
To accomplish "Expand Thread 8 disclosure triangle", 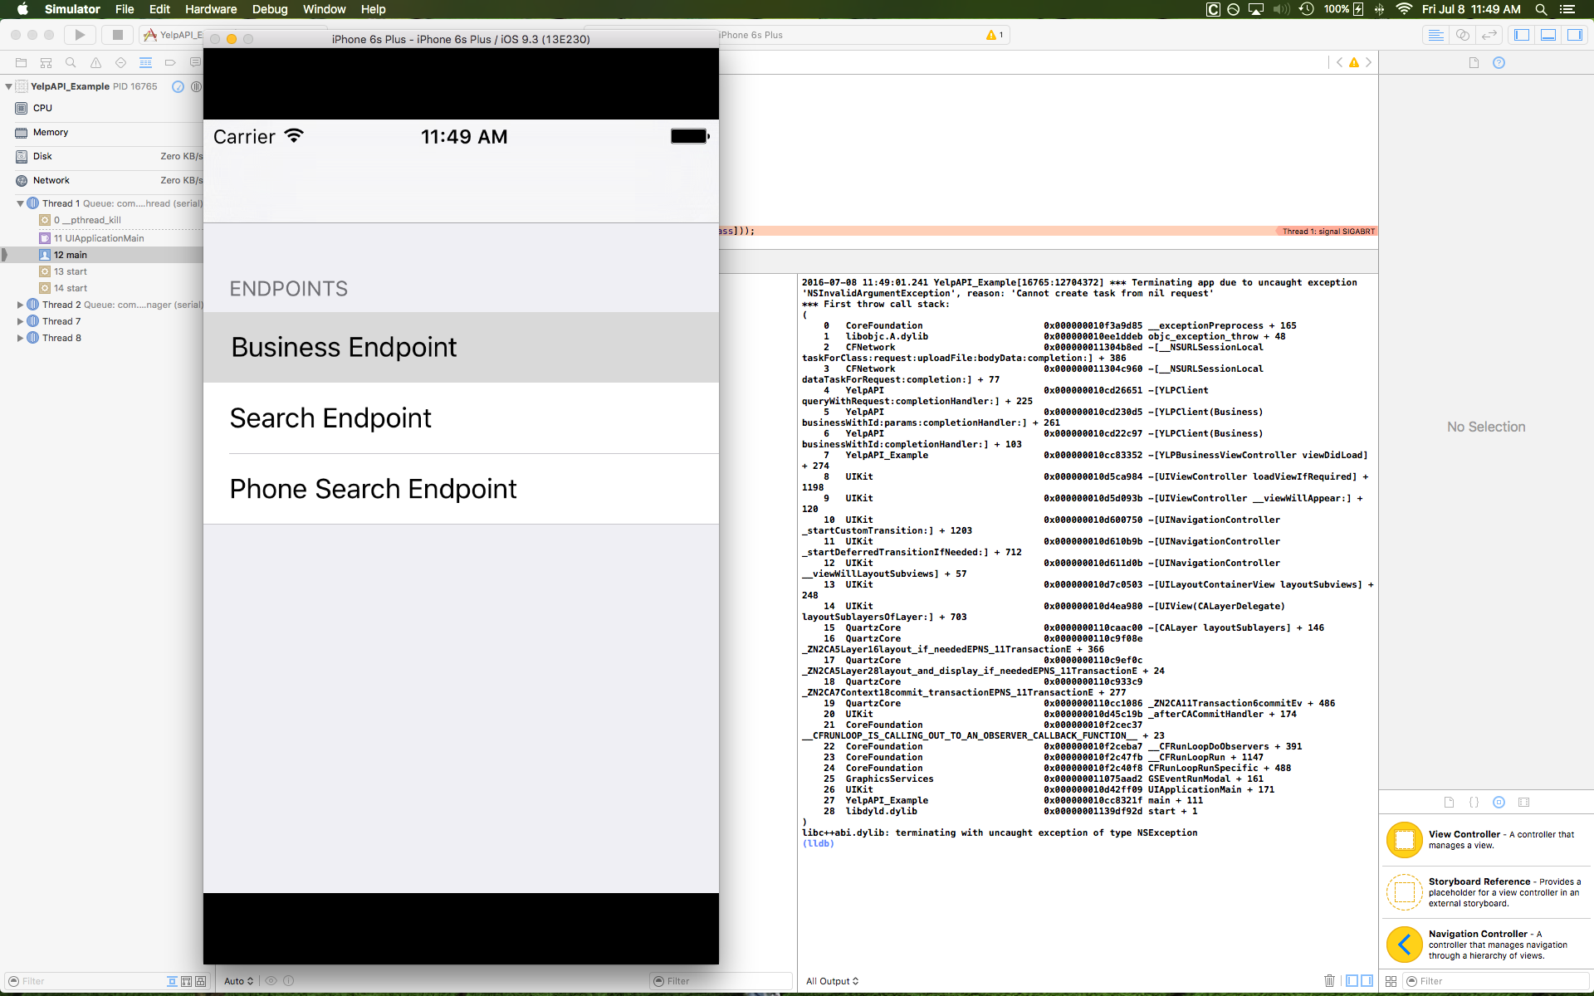I will 20,338.
